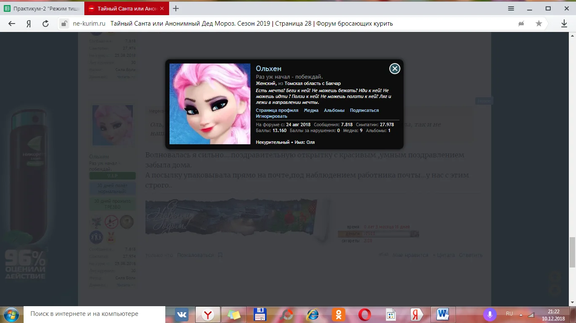This screenshot has height=323, width=576.
Task: Open the Страница профиля link
Action: tap(277, 110)
